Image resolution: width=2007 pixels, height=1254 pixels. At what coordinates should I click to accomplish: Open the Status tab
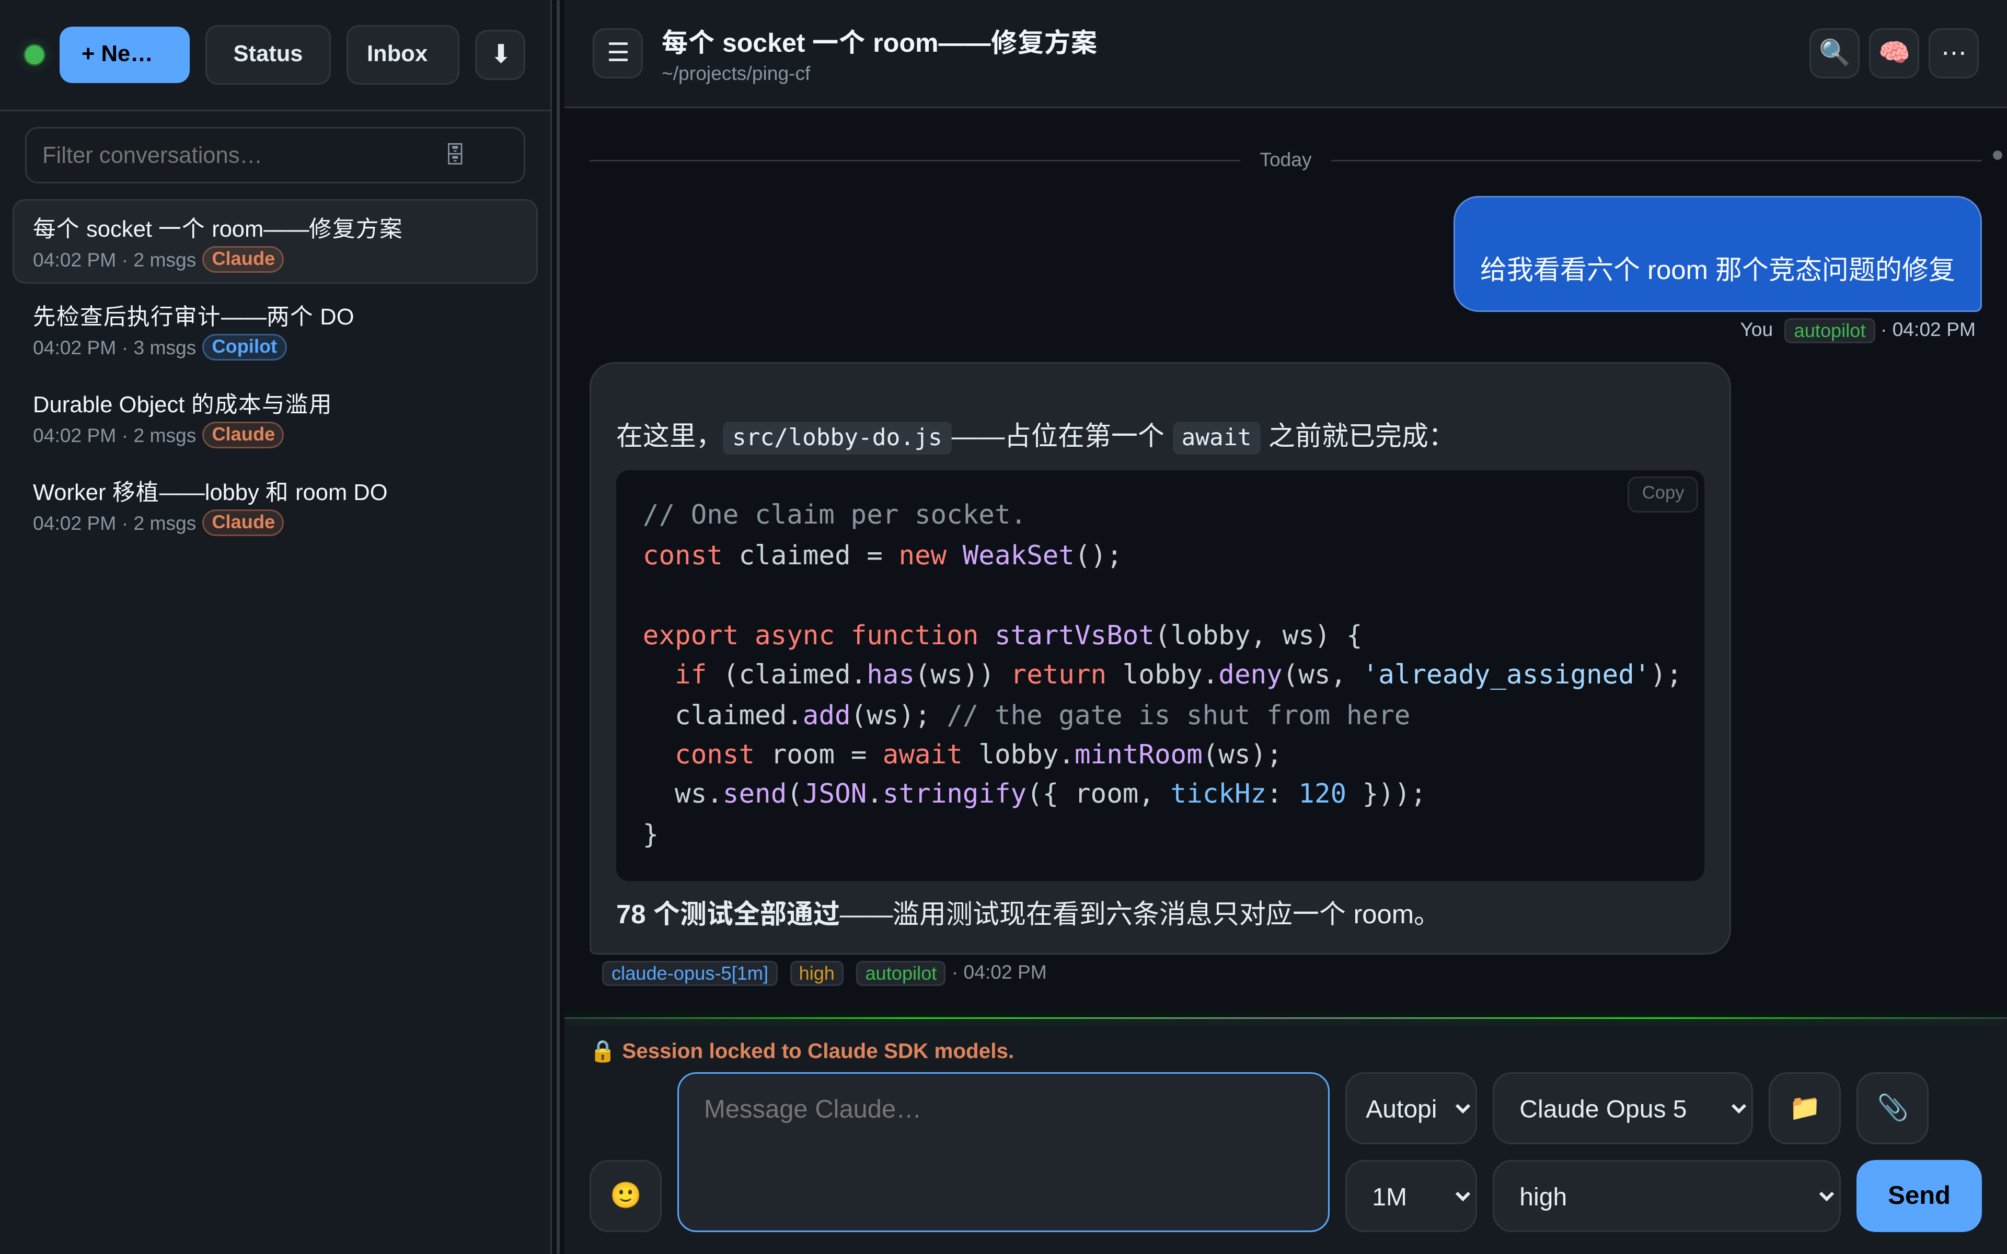268,54
